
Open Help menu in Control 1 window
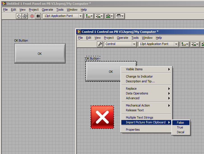159,38
